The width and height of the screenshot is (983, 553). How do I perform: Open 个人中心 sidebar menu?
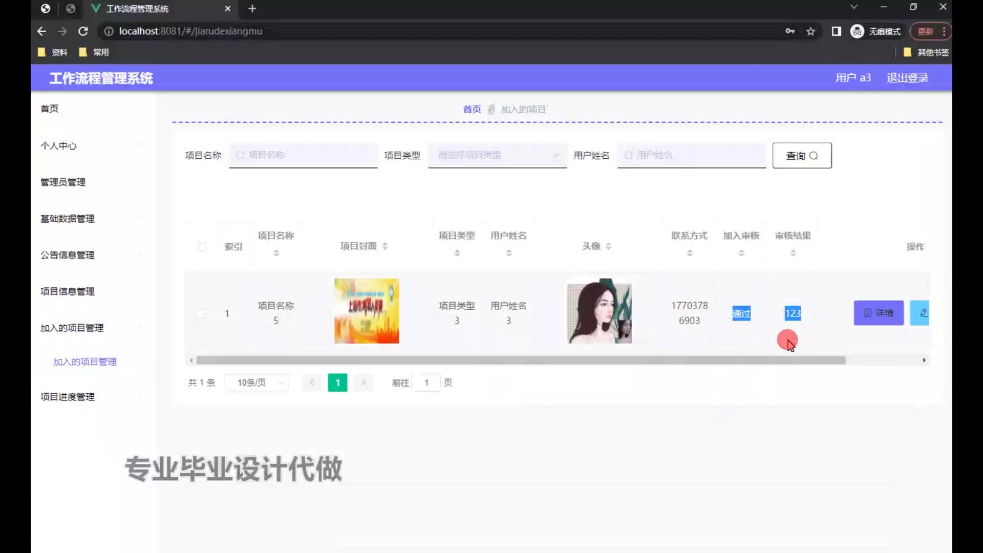[59, 146]
